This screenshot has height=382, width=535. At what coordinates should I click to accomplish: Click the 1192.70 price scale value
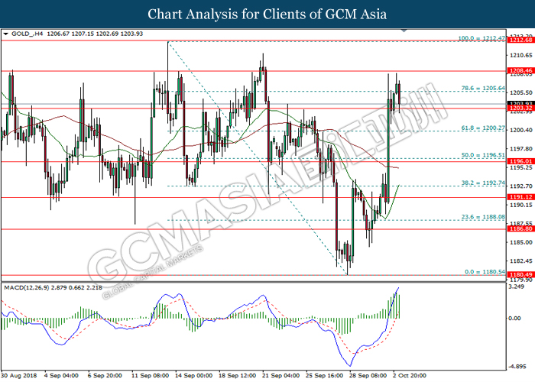coord(520,186)
